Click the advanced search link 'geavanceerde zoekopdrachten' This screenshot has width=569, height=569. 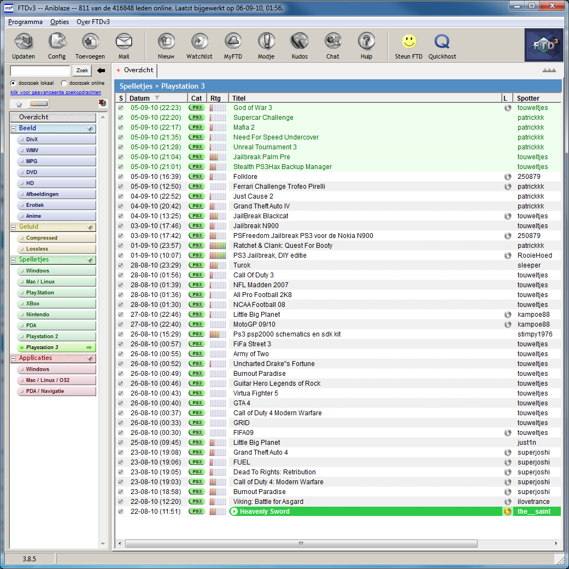click(56, 92)
